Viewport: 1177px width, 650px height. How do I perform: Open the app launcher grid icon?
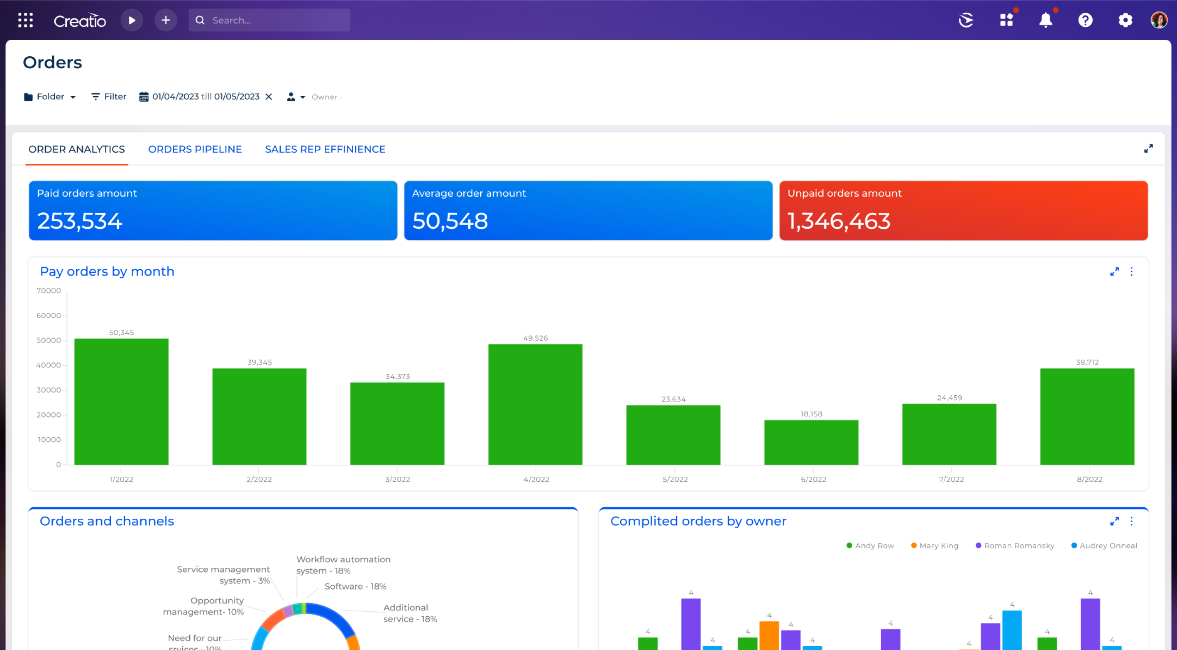click(26, 20)
